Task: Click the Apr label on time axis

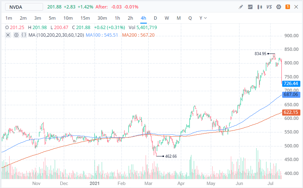Action: [181, 183]
